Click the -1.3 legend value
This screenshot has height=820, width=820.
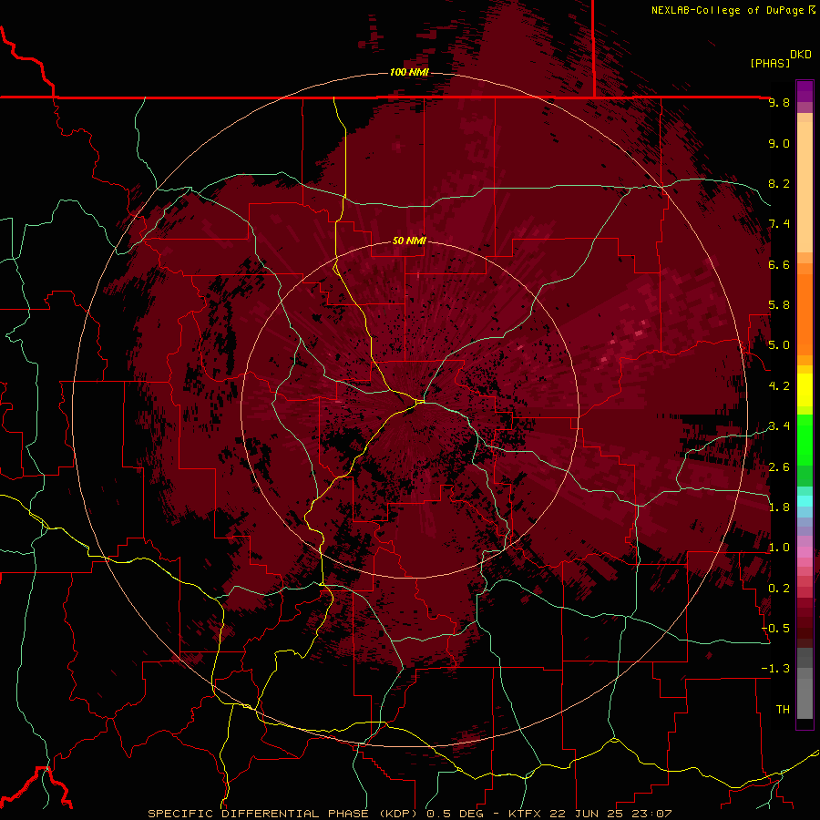click(x=775, y=669)
